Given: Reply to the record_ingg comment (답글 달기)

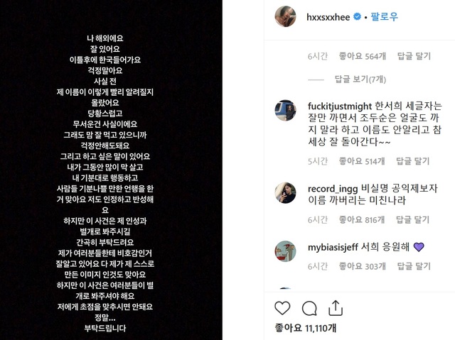Looking at the screenshot, I should click(x=412, y=220).
